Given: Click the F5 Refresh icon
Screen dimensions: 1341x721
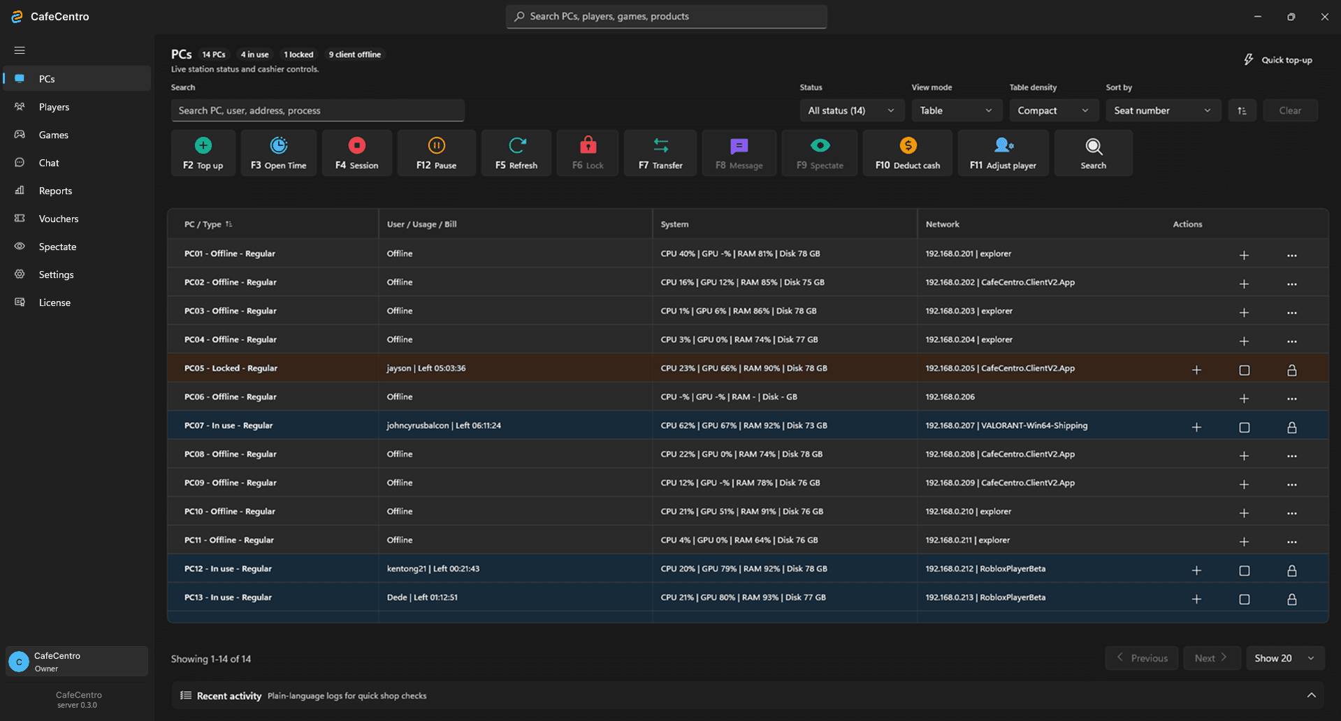Looking at the screenshot, I should (x=517, y=145).
